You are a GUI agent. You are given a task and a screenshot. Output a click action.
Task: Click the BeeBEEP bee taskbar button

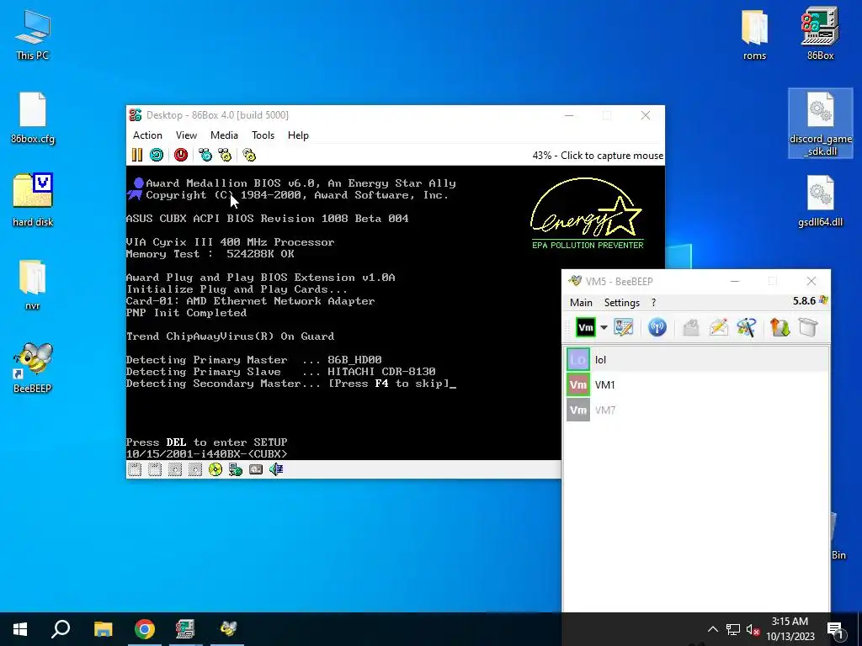pos(227,629)
